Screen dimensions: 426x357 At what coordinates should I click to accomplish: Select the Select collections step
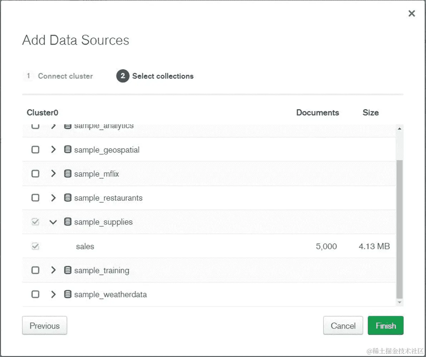(163, 76)
